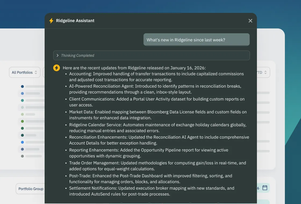Select the Market Data bullet text
301x204 pixels.
click(x=158, y=115)
